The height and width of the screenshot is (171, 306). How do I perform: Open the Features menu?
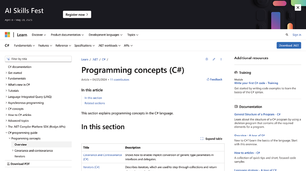(45, 46)
